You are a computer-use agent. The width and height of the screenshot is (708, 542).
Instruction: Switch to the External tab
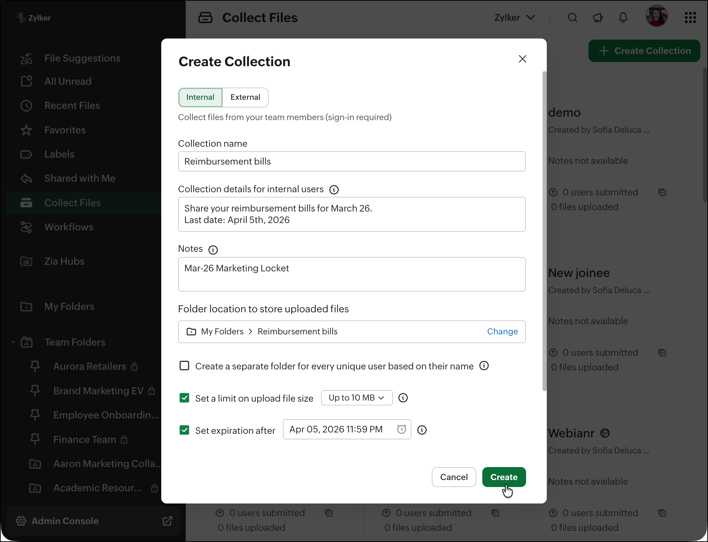pos(245,97)
